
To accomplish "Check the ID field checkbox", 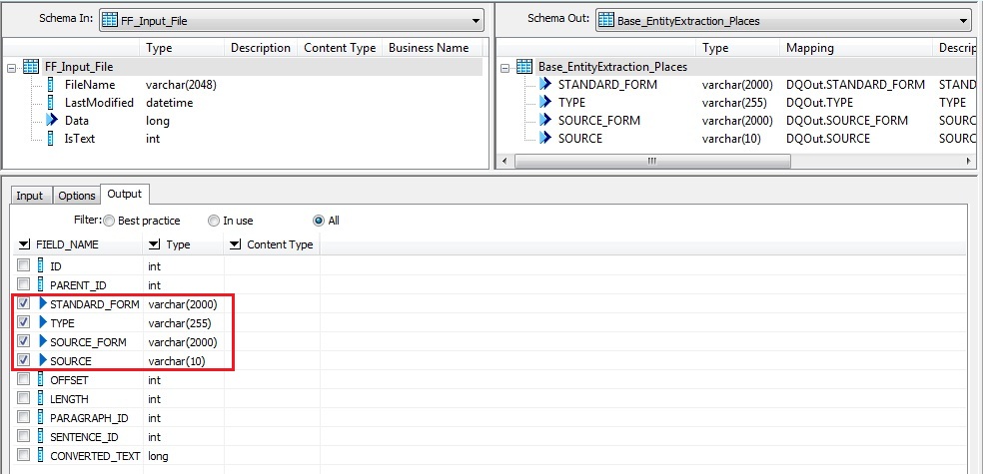I will 24,265.
